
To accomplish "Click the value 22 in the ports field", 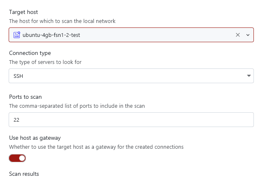I will click(17, 120).
